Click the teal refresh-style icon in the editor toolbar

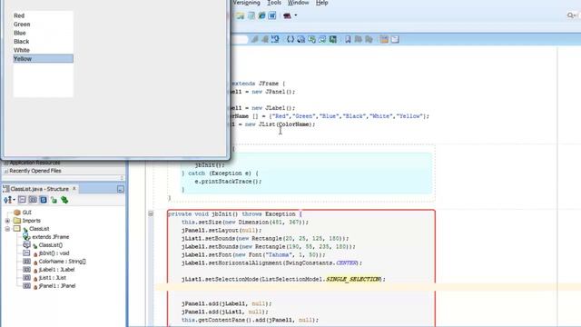[322, 39]
